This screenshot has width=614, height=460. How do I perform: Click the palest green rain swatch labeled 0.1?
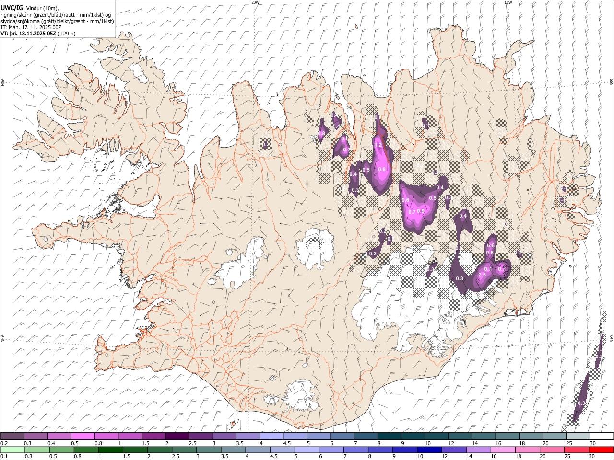coord(12,449)
